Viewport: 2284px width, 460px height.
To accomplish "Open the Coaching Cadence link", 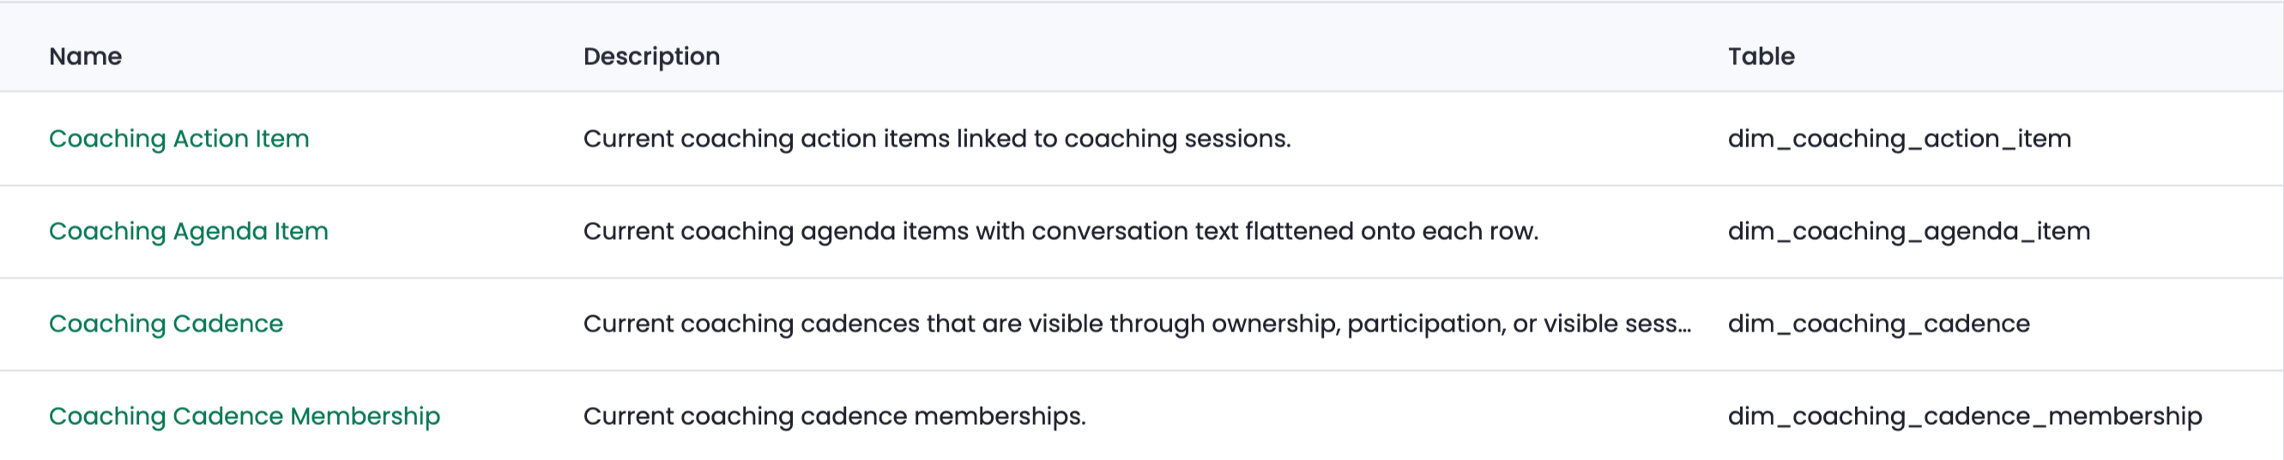I will 166,324.
